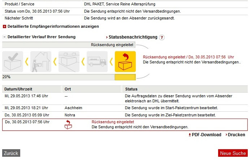
Task: Click DHL PAKET, Service Reine Altersprüfung text
Action: [120, 4]
